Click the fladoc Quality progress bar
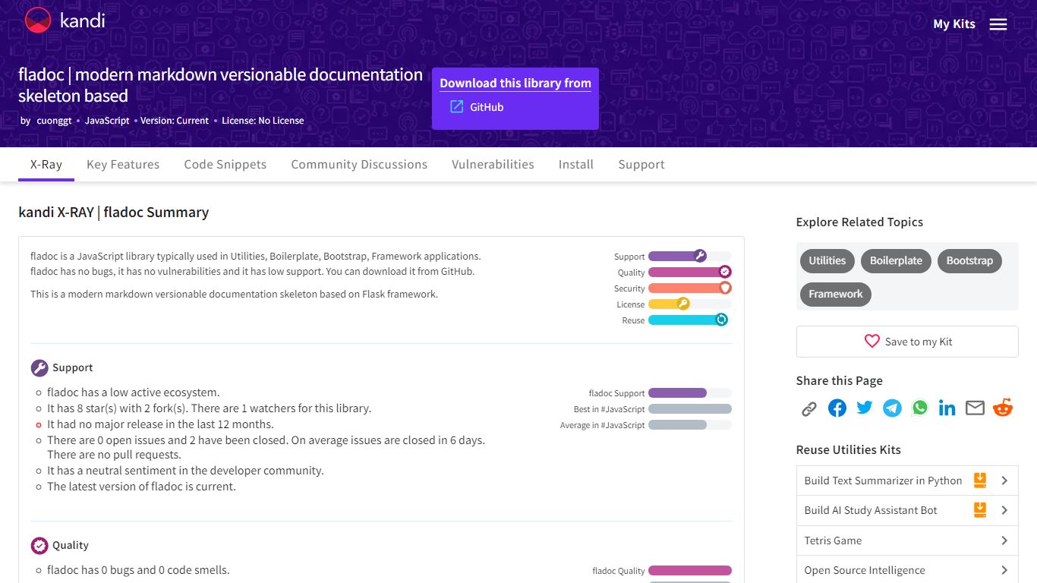This screenshot has height=583, width=1037. coord(690,571)
